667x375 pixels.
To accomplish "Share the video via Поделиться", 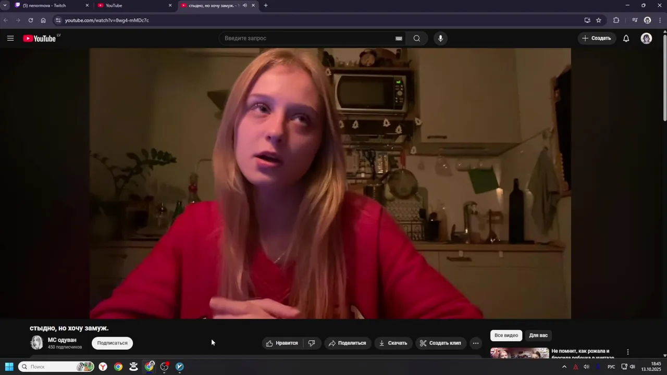I will point(347,343).
